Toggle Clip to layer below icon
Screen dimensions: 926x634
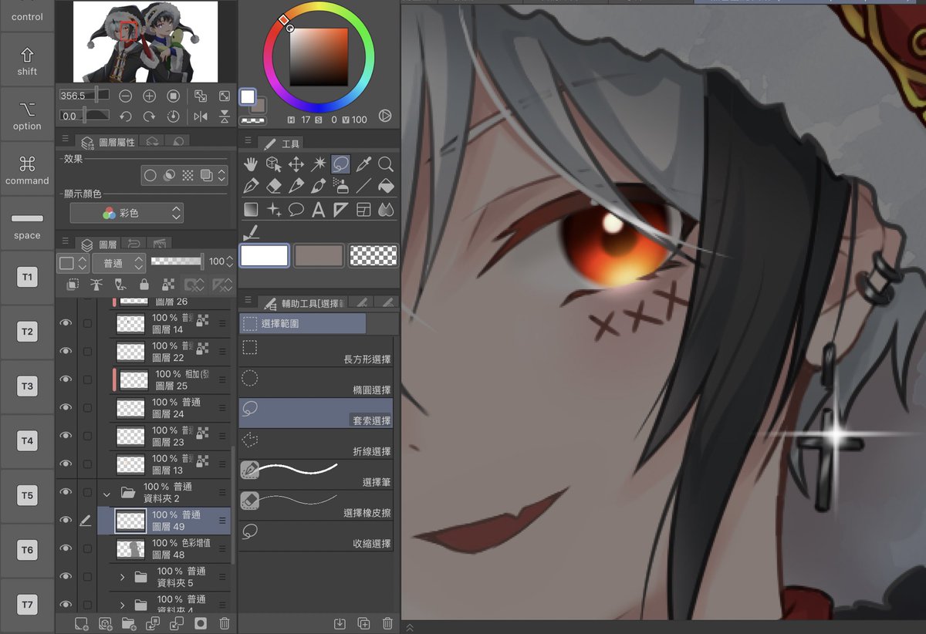tap(72, 285)
